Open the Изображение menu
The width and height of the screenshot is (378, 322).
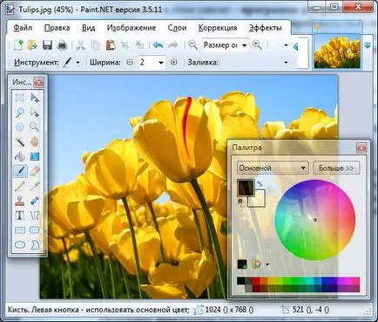click(132, 28)
